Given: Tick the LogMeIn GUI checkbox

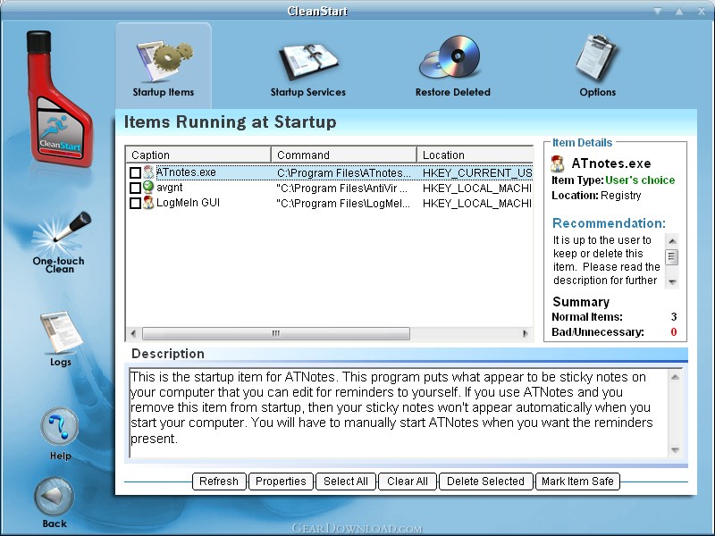Looking at the screenshot, I should pos(135,203).
